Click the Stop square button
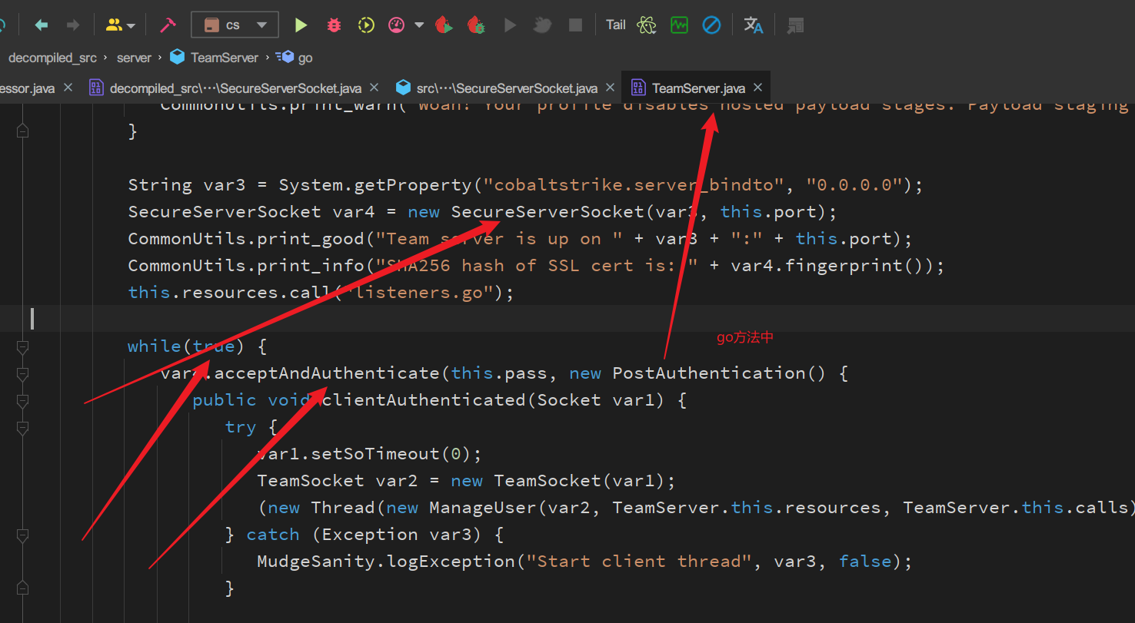 575,25
